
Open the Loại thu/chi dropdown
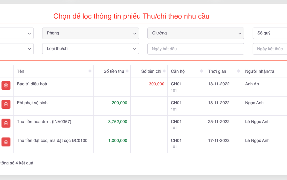[90, 49]
